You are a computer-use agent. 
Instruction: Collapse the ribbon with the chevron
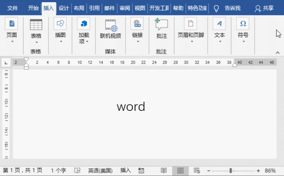pos(278,53)
